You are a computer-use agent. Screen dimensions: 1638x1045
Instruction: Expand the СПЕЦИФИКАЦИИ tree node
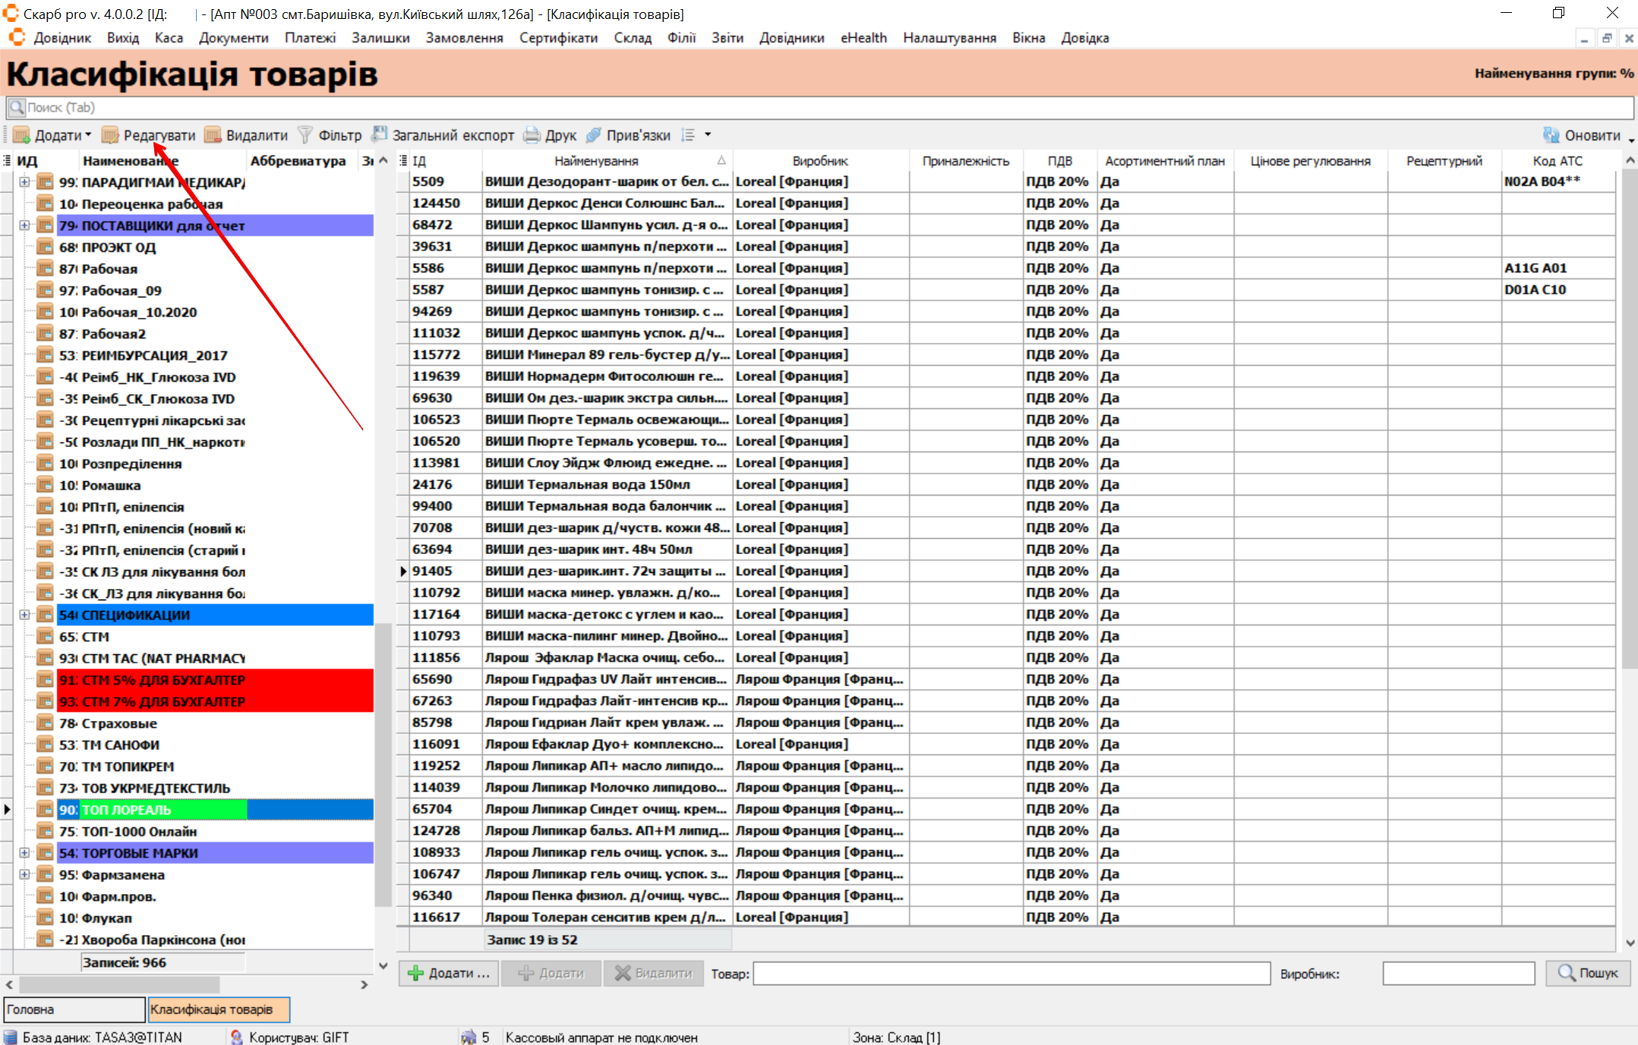(x=24, y=615)
